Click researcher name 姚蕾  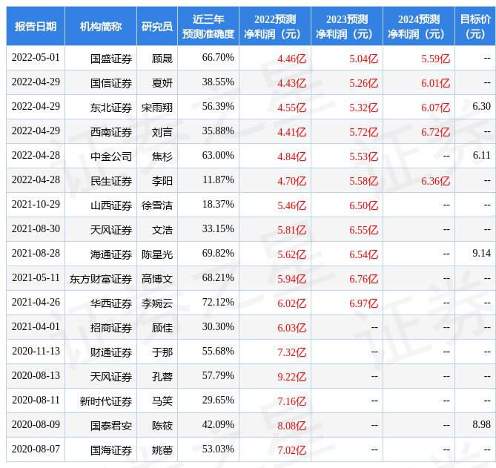click(162, 450)
